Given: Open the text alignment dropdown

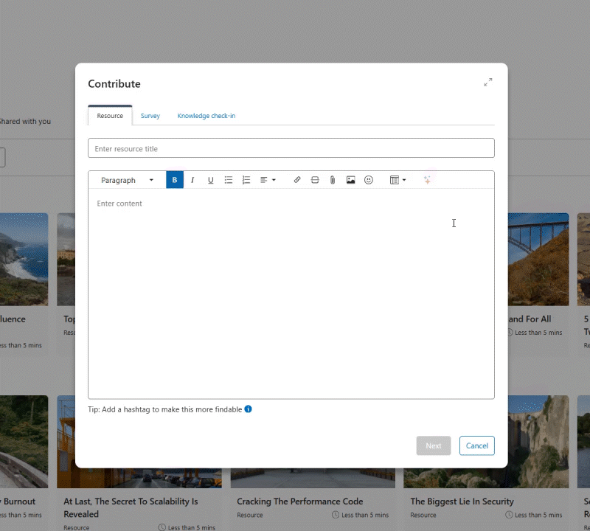Looking at the screenshot, I should [267, 179].
